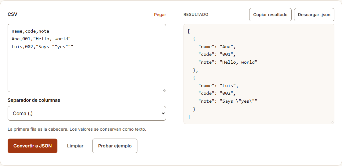The height and width of the screenshot is (166, 342).
Task: Click the "name": "Ana" line in result
Action: click(x=217, y=47)
